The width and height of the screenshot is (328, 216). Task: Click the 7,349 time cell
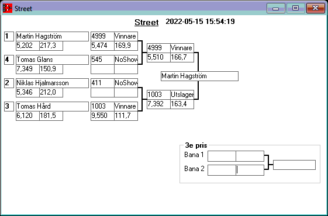click(x=28, y=69)
